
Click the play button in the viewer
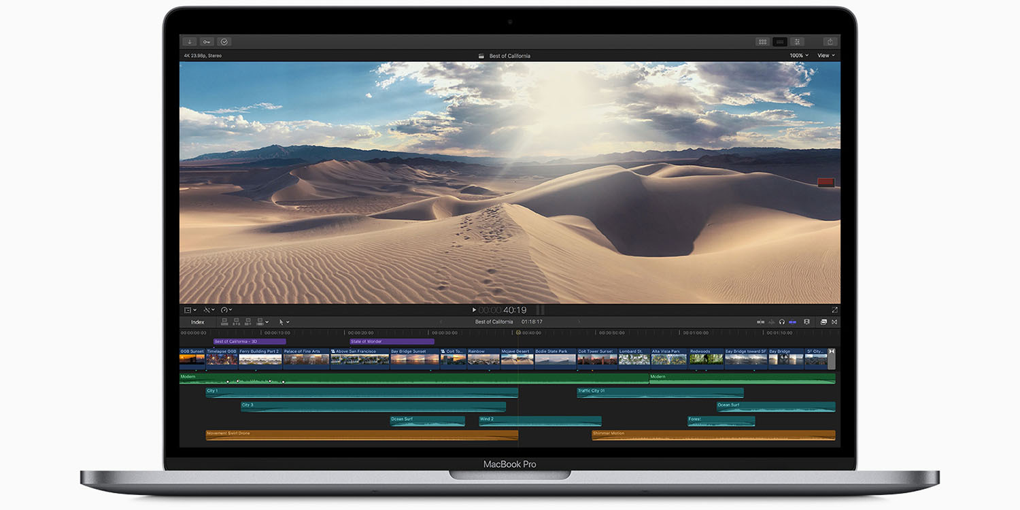(x=474, y=309)
